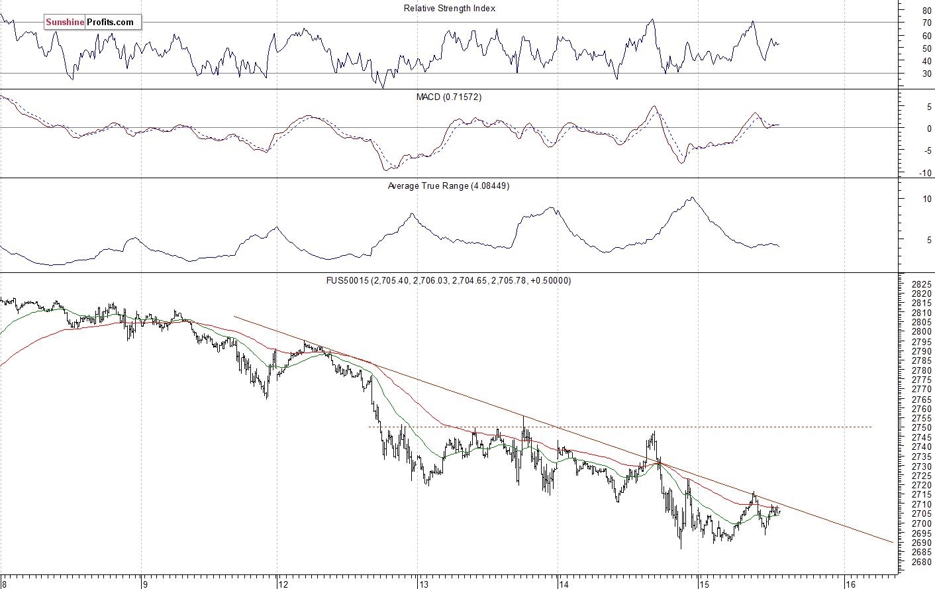The width and height of the screenshot is (935, 589).
Task: Click the MACD axis value -5
Action: [x=928, y=151]
